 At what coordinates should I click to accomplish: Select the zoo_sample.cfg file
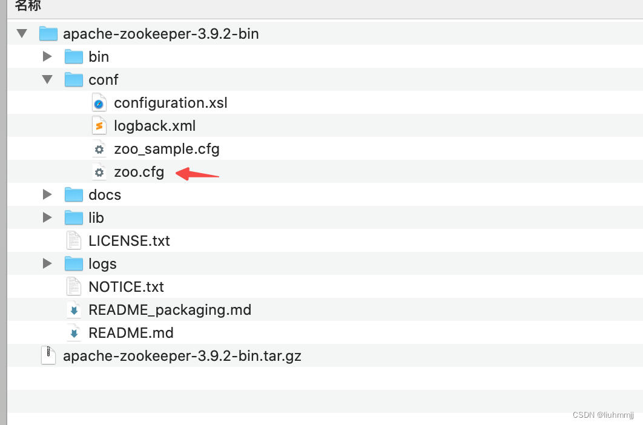pyautogui.click(x=167, y=148)
